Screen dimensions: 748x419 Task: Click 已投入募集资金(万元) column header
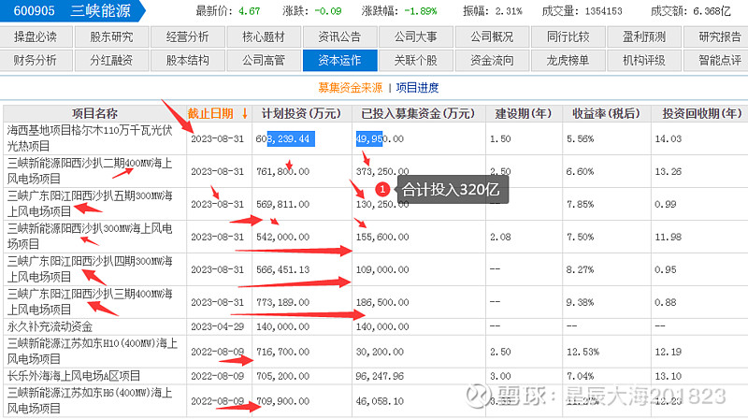418,113
